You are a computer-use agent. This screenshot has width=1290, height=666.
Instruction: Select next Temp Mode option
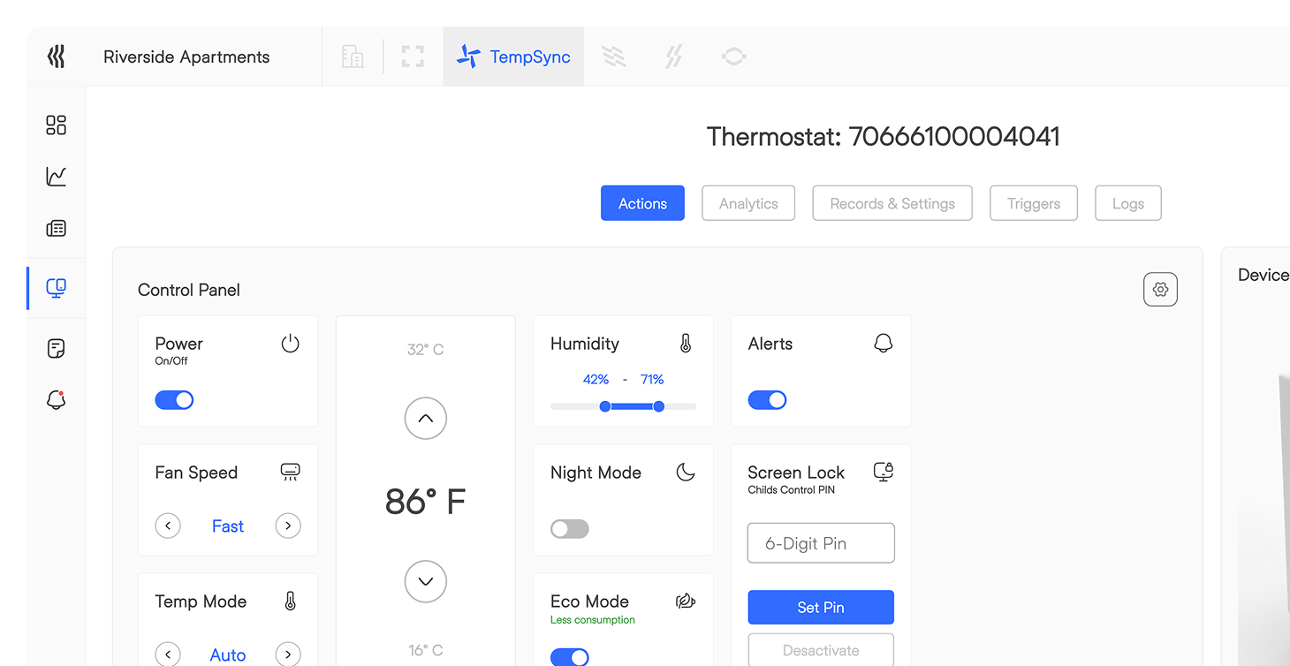(288, 655)
